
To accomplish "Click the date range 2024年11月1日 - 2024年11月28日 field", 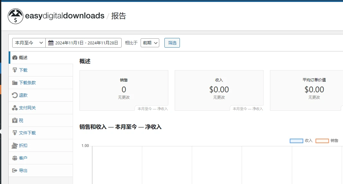I will coord(84,43).
